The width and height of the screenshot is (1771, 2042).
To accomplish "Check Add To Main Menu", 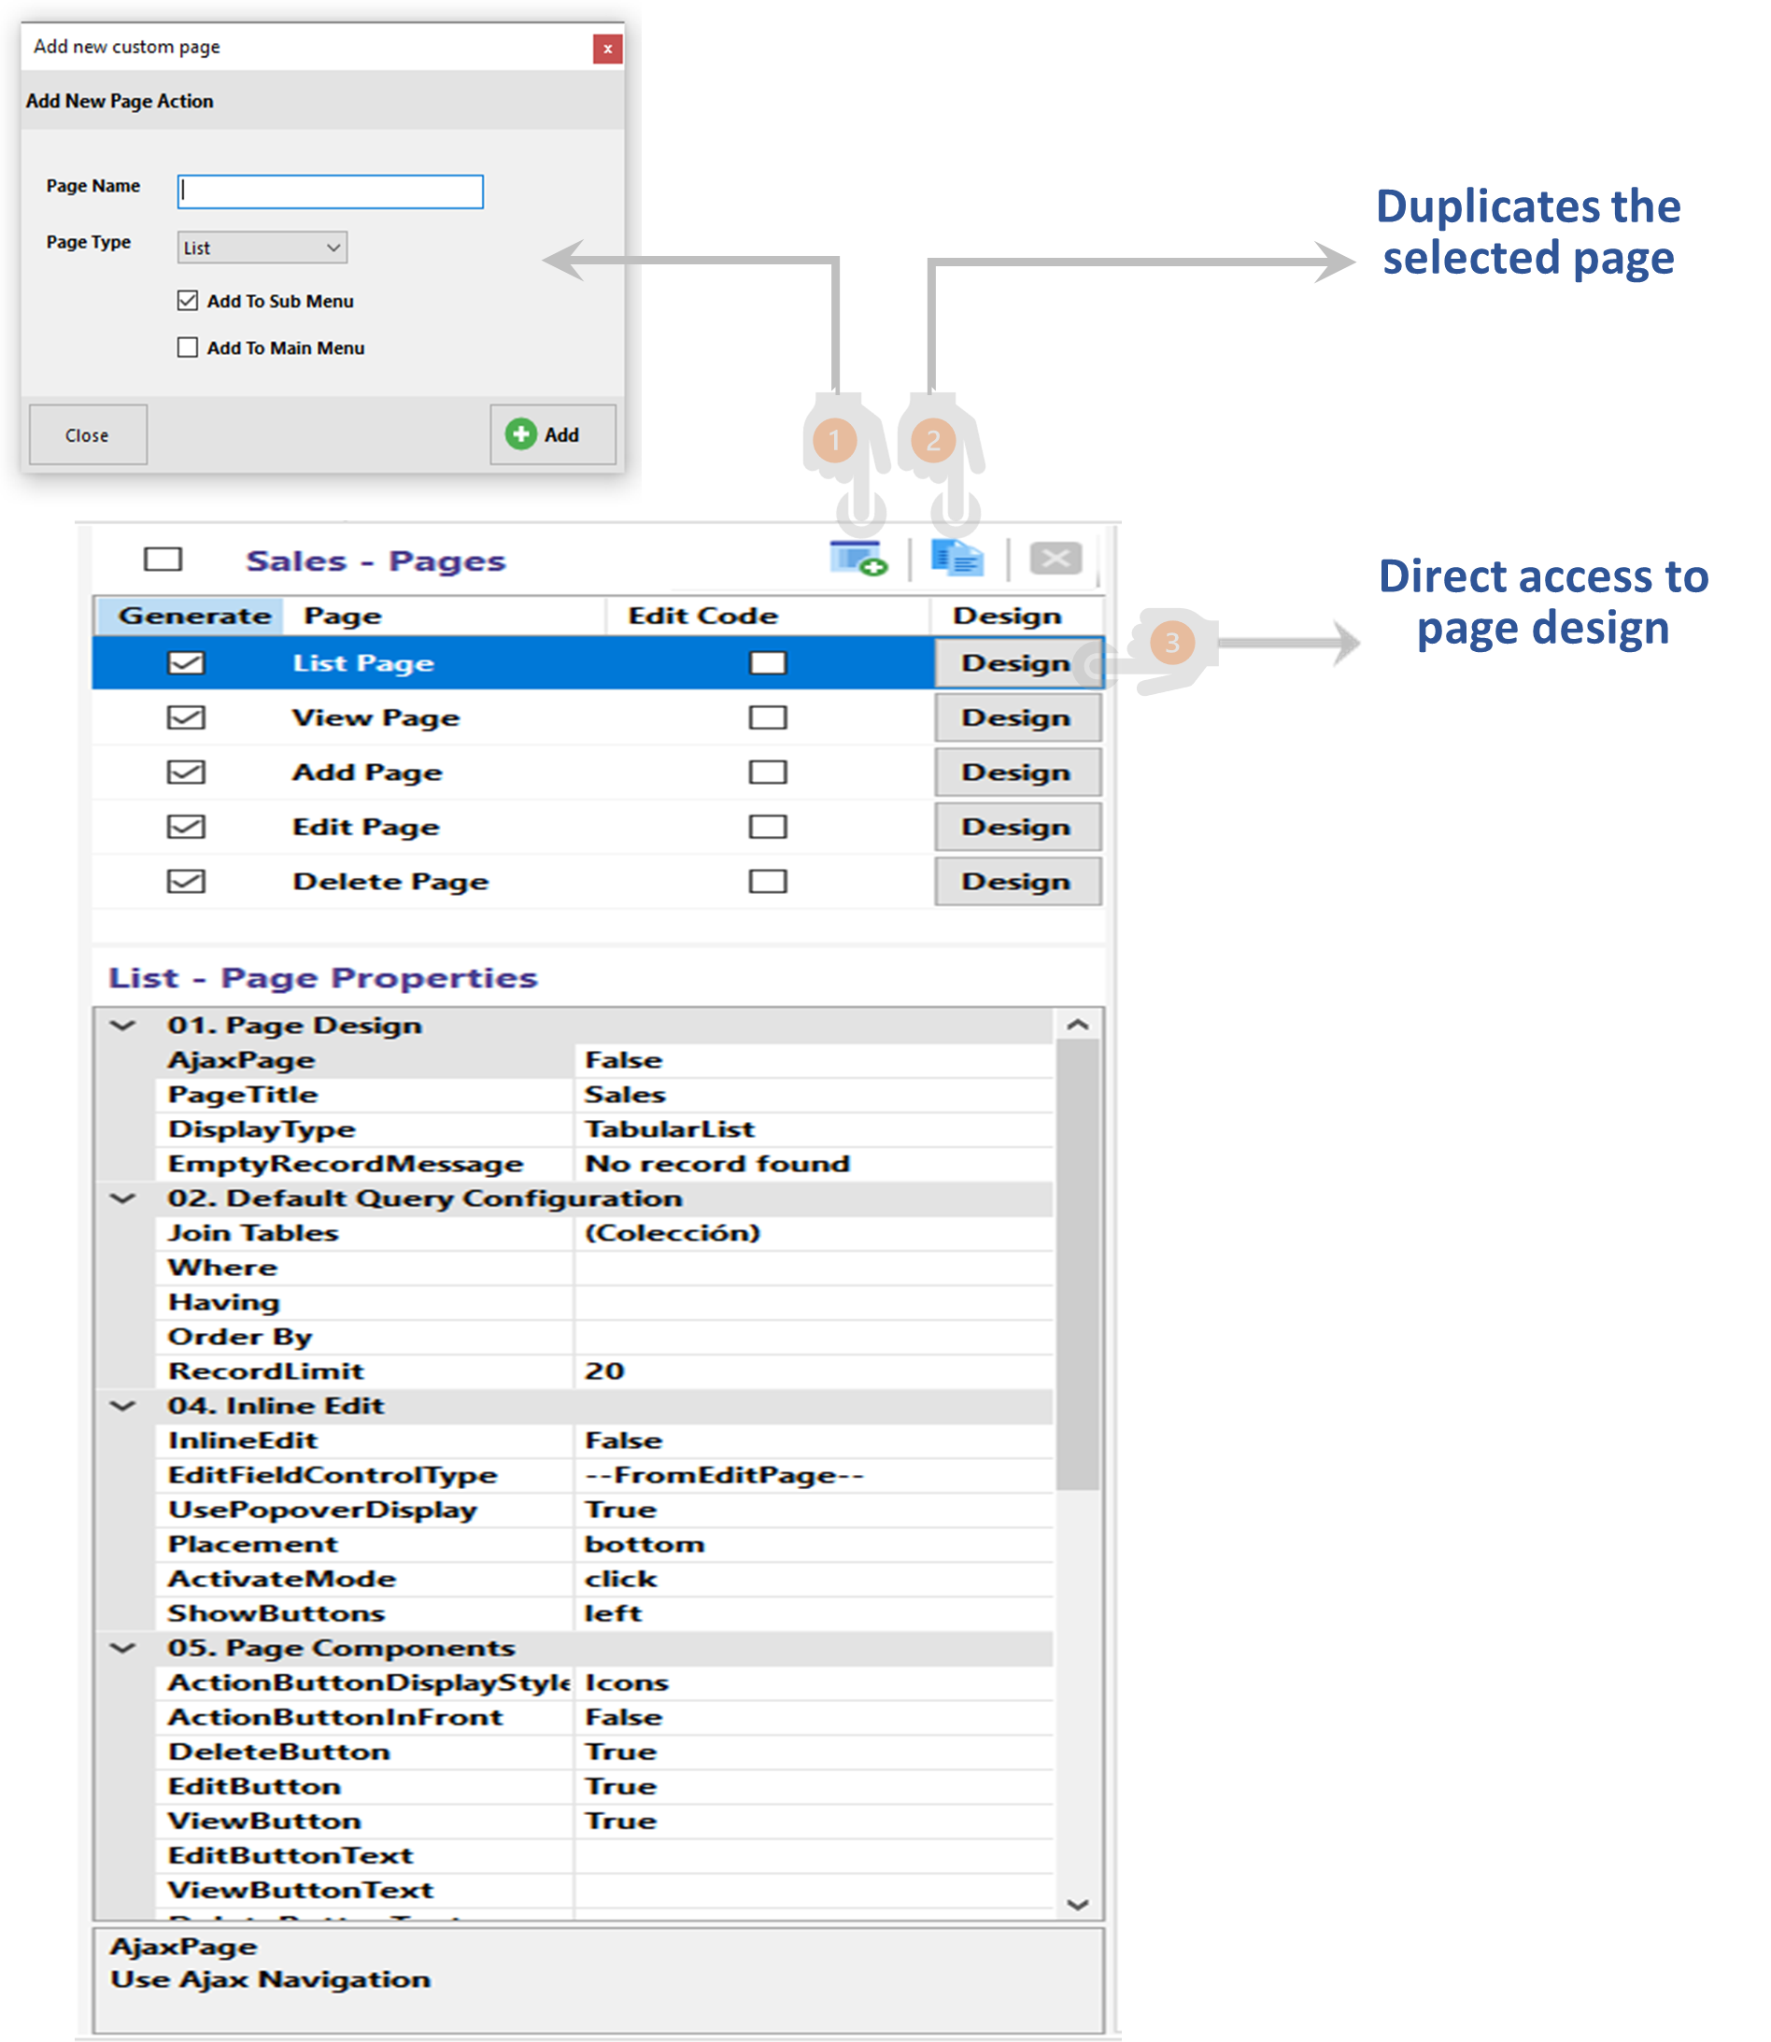I will pos(188,347).
